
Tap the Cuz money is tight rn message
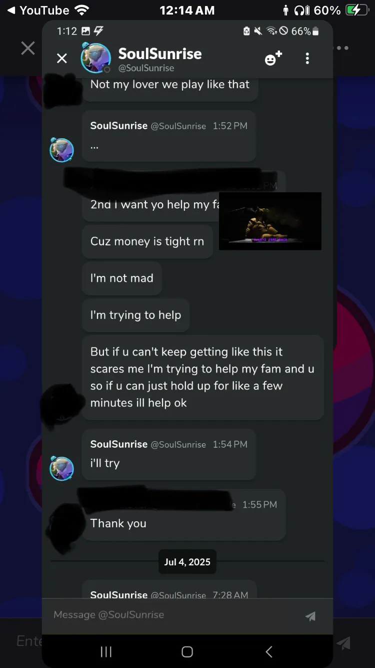tap(147, 241)
